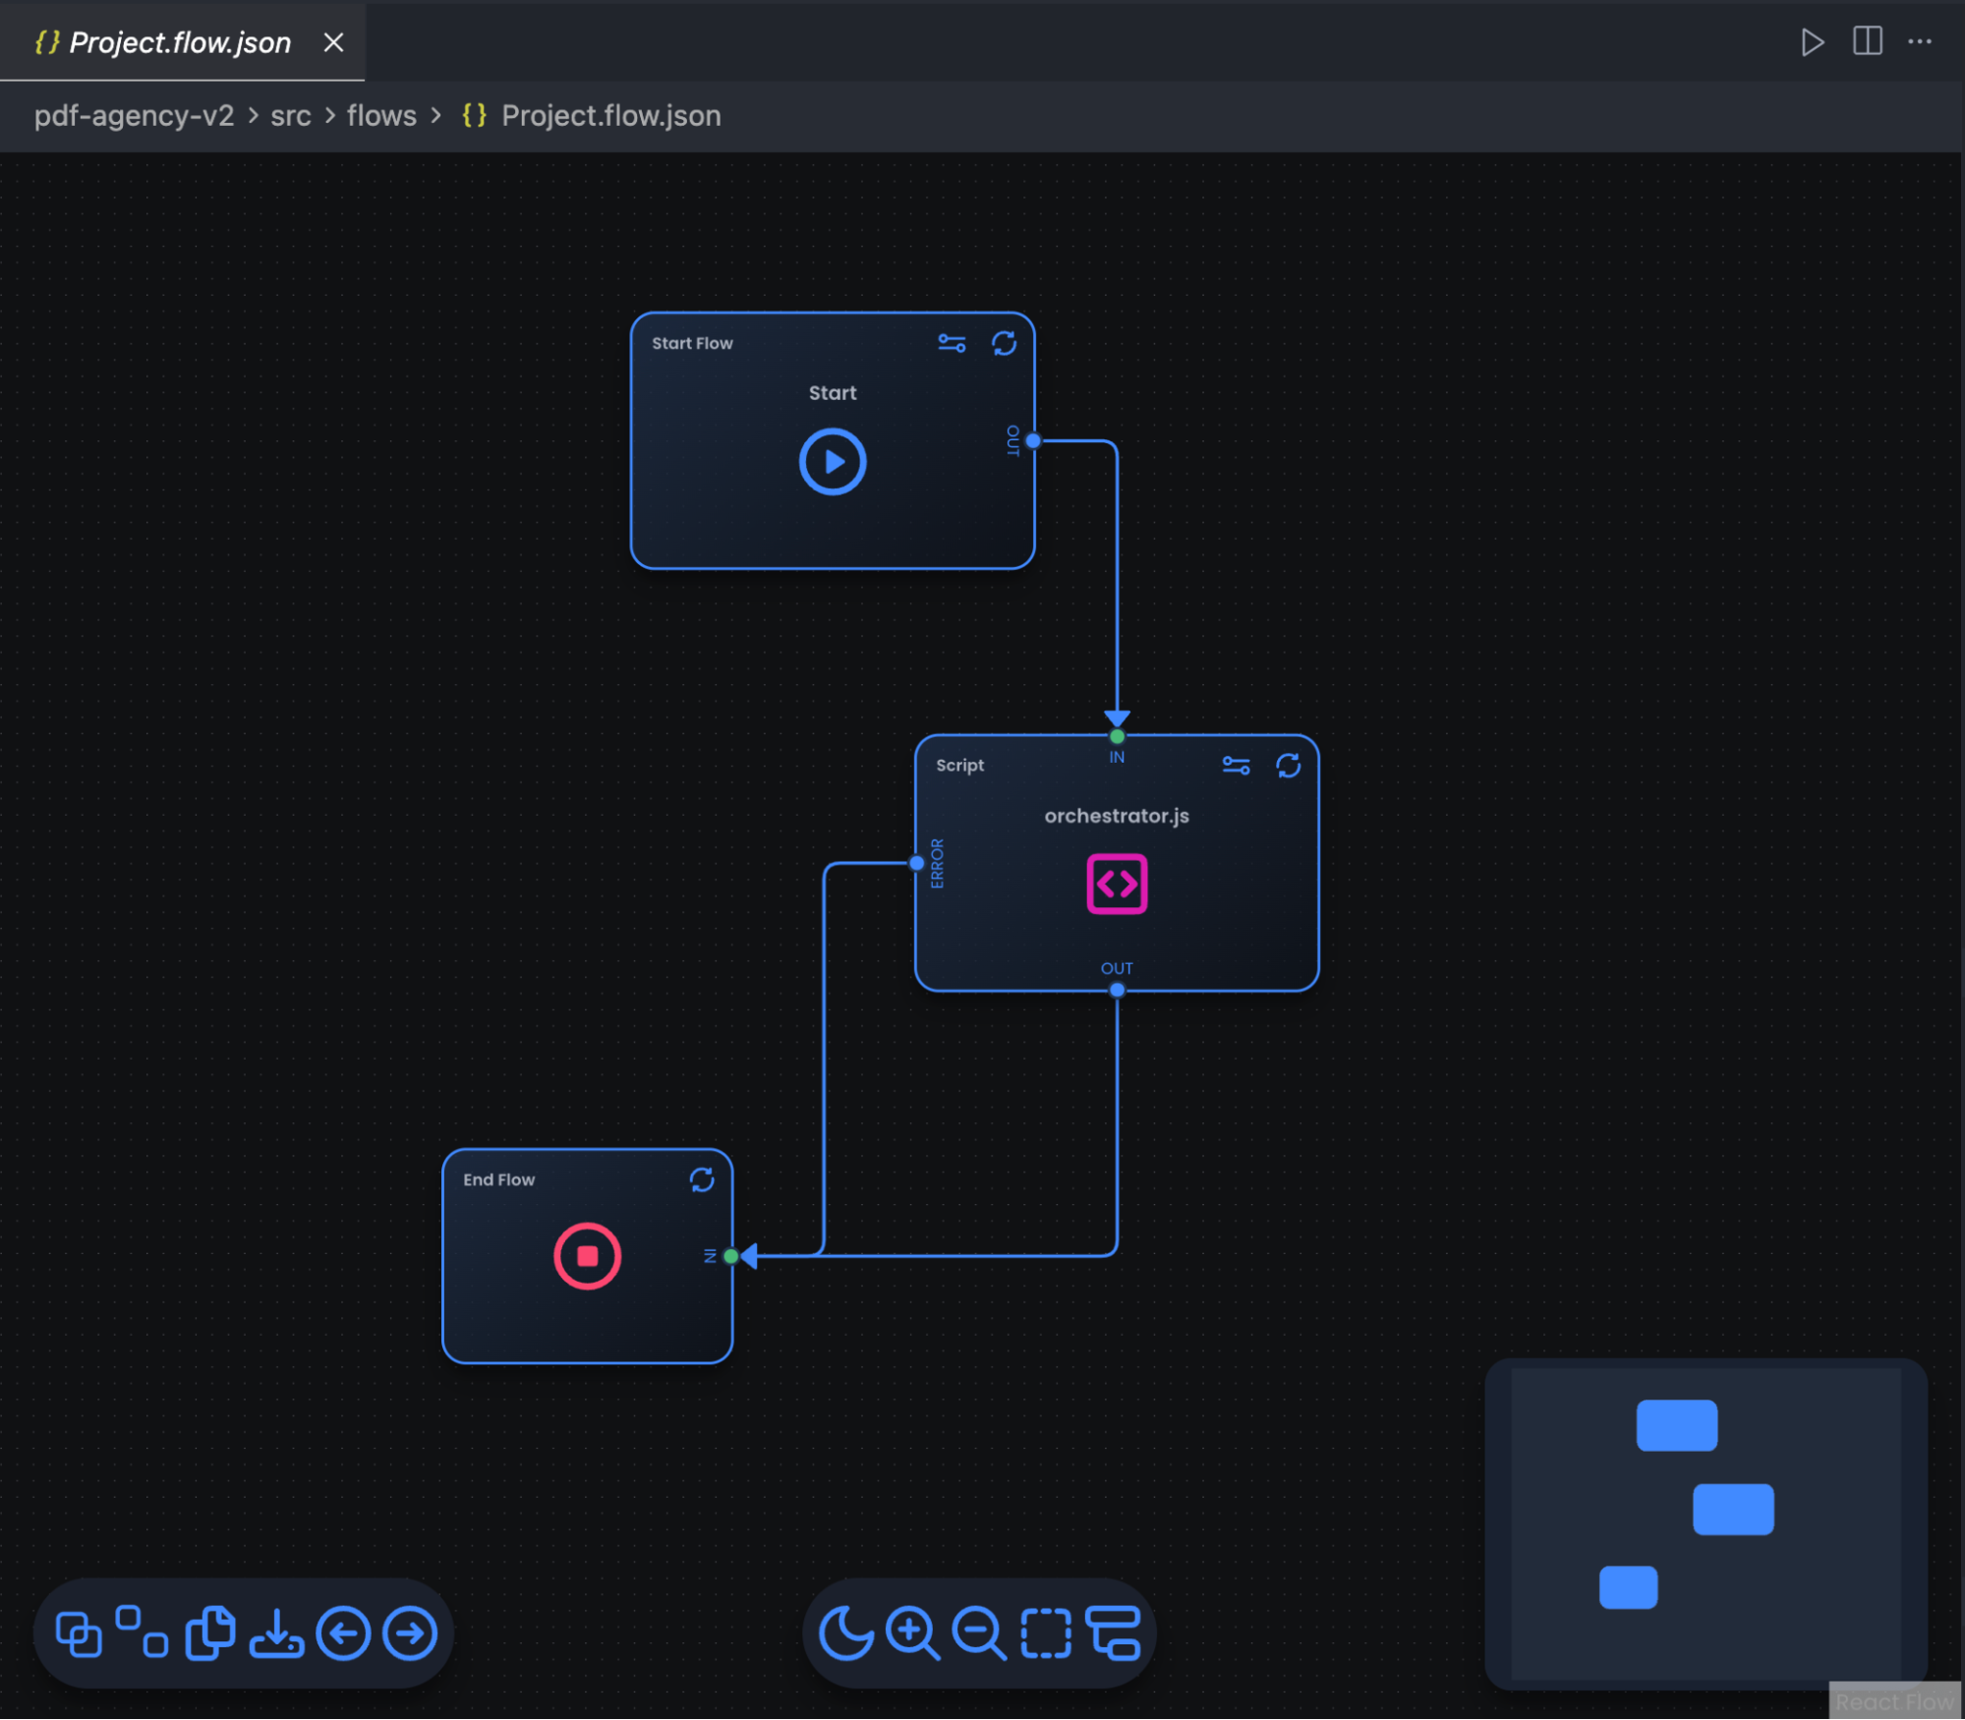The image size is (1965, 1720).
Task: Click the download tray icon in toolbar
Action: pos(276,1634)
